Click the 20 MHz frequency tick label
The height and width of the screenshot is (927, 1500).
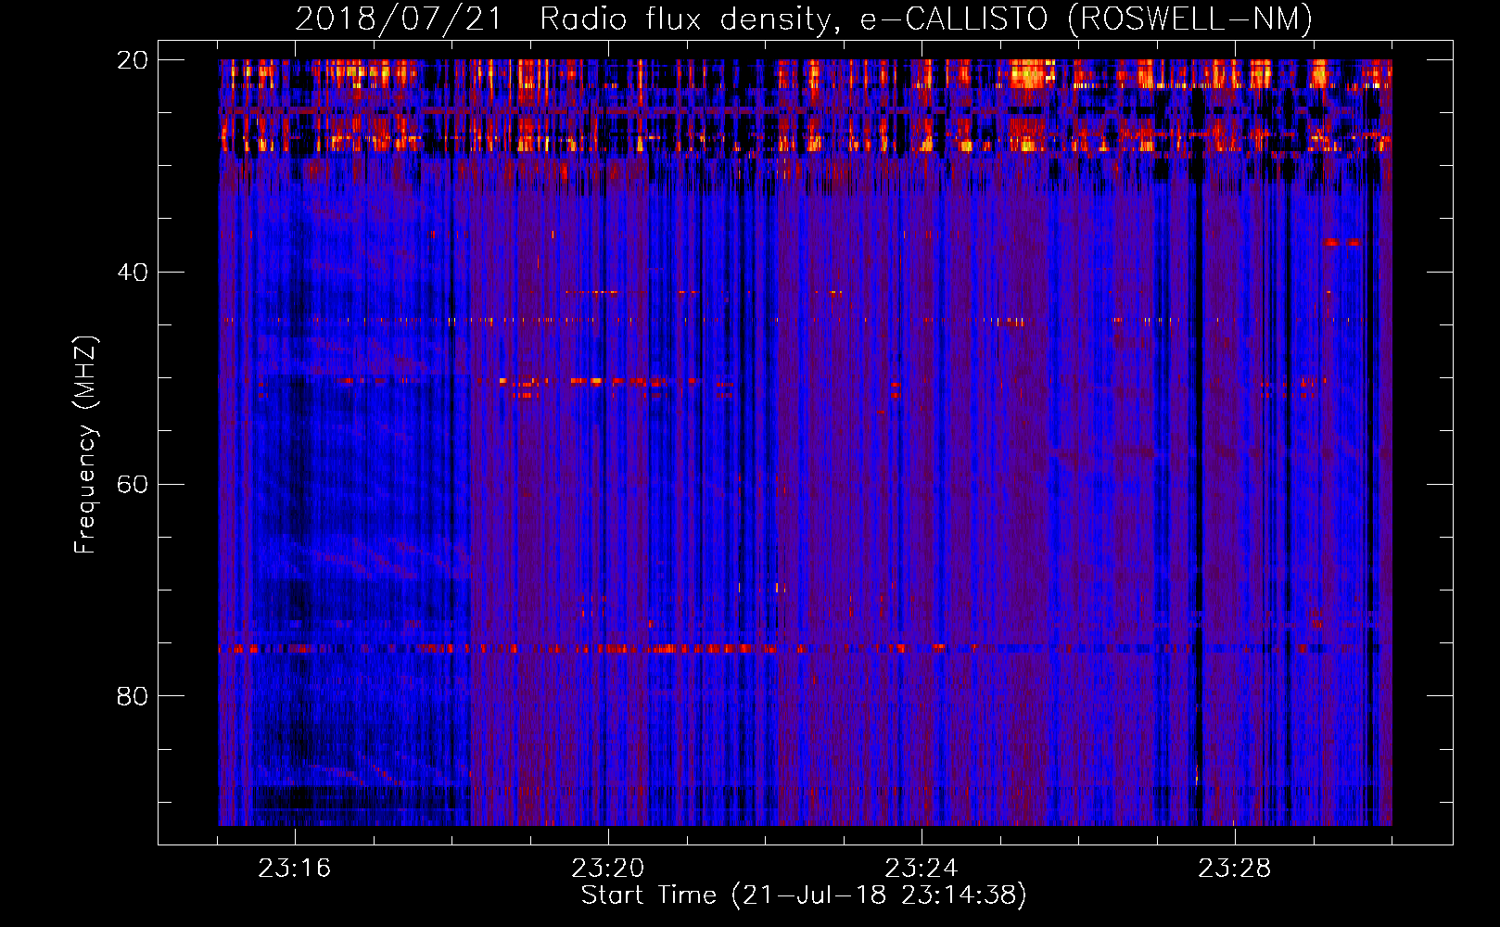pyautogui.click(x=133, y=60)
